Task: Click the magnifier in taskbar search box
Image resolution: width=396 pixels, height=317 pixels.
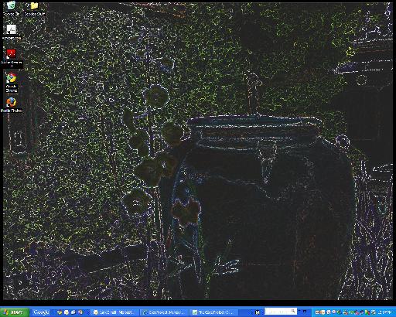Action: pos(293,311)
